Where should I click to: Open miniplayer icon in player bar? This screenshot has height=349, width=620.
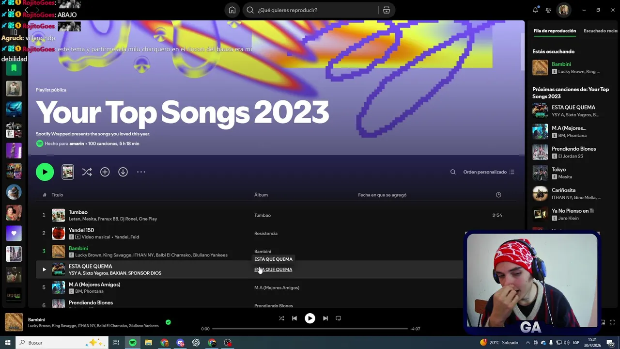[603, 322]
